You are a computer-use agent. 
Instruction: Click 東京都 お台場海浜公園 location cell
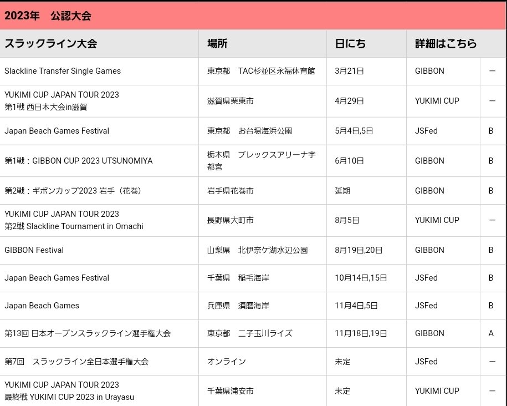tap(249, 131)
